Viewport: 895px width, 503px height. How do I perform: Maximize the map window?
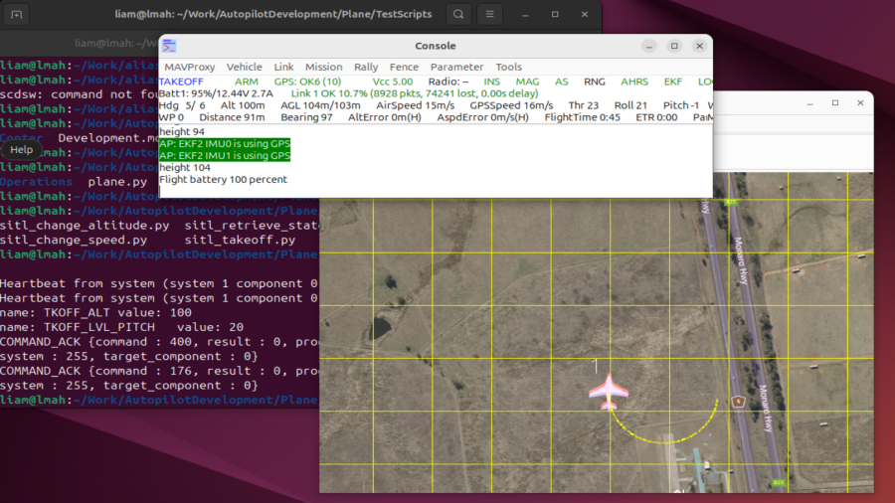(x=835, y=103)
